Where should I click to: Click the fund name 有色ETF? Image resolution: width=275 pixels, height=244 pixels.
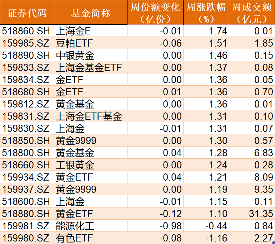[74, 238]
